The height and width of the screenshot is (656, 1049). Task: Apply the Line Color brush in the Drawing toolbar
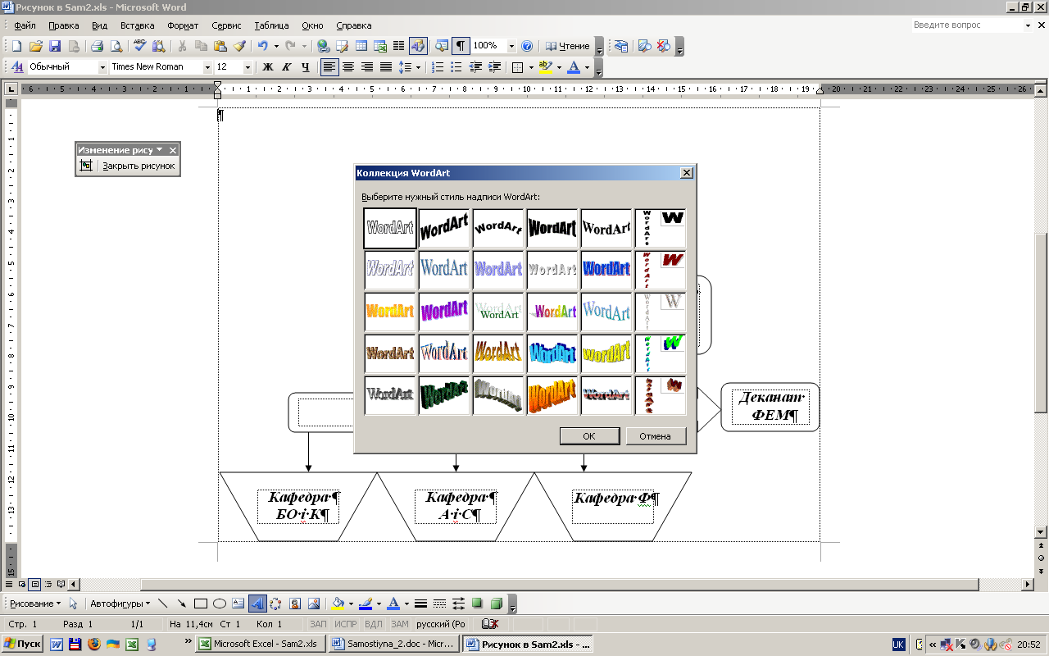(x=366, y=604)
